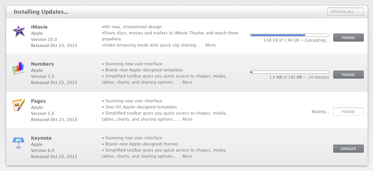373x171 pixels.
Task: Expand Keynote release notes with More
Action: coord(186,156)
